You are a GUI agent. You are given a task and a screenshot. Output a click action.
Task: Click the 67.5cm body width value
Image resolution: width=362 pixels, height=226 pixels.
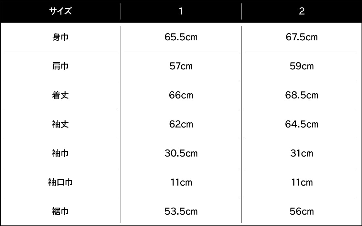[302, 37]
